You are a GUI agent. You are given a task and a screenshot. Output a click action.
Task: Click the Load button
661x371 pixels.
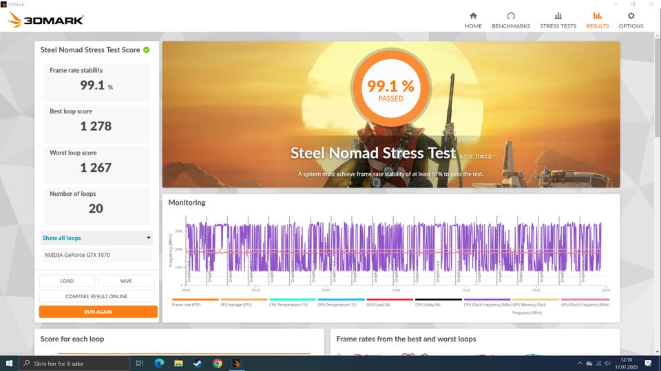click(67, 280)
